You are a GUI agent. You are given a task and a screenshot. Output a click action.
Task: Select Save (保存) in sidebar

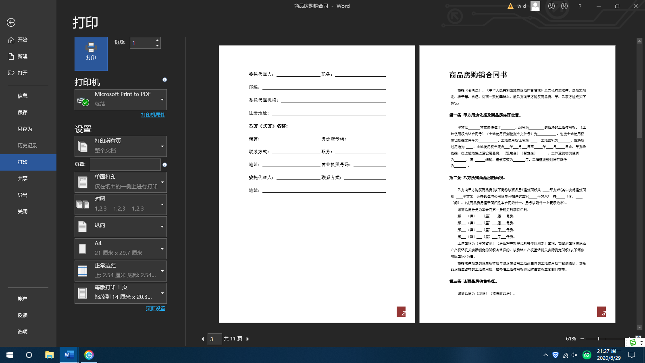click(28, 113)
